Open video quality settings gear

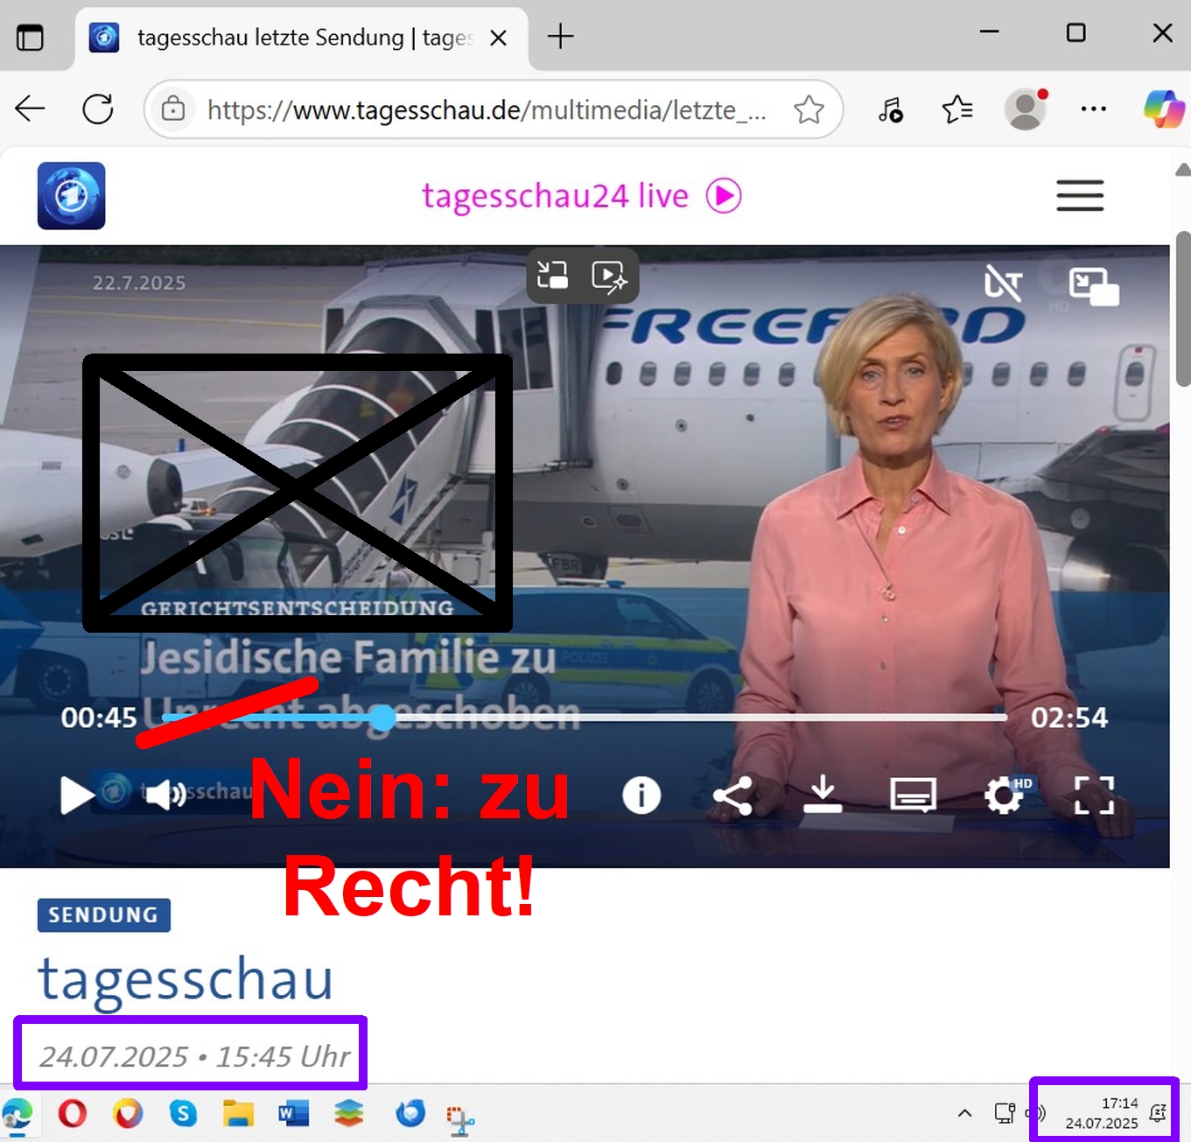click(x=1005, y=795)
